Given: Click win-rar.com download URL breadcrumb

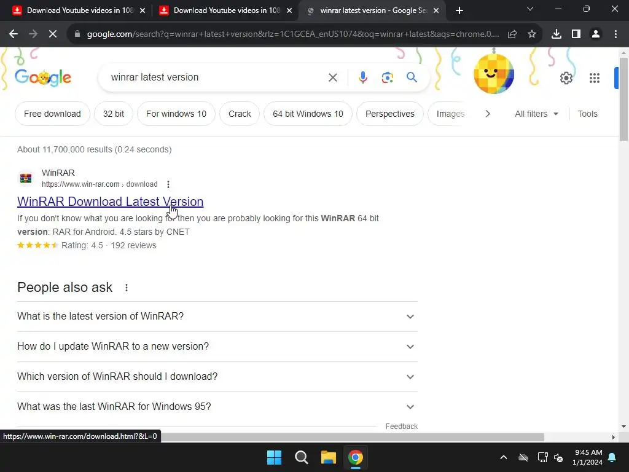Looking at the screenshot, I should (x=100, y=184).
